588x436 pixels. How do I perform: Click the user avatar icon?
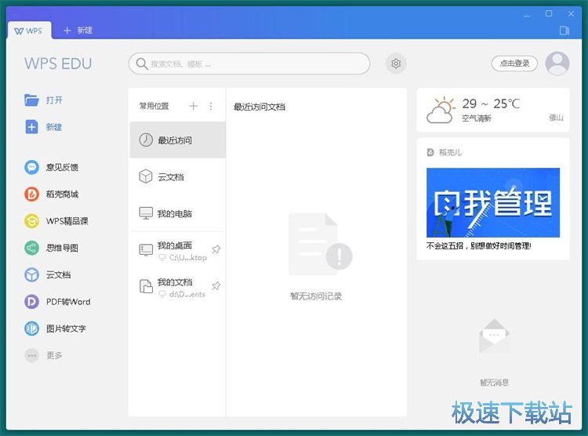coord(557,64)
